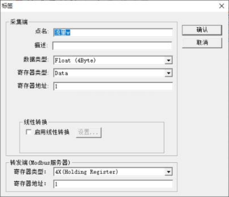Click the 启用线性转换 checkbox label text
Viewport: 229px width, 197px height.
point(52,132)
